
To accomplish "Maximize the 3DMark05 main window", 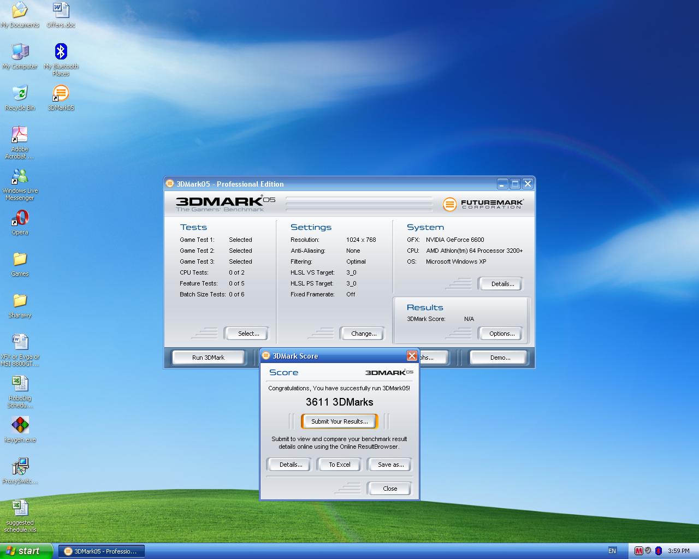I will coord(515,184).
